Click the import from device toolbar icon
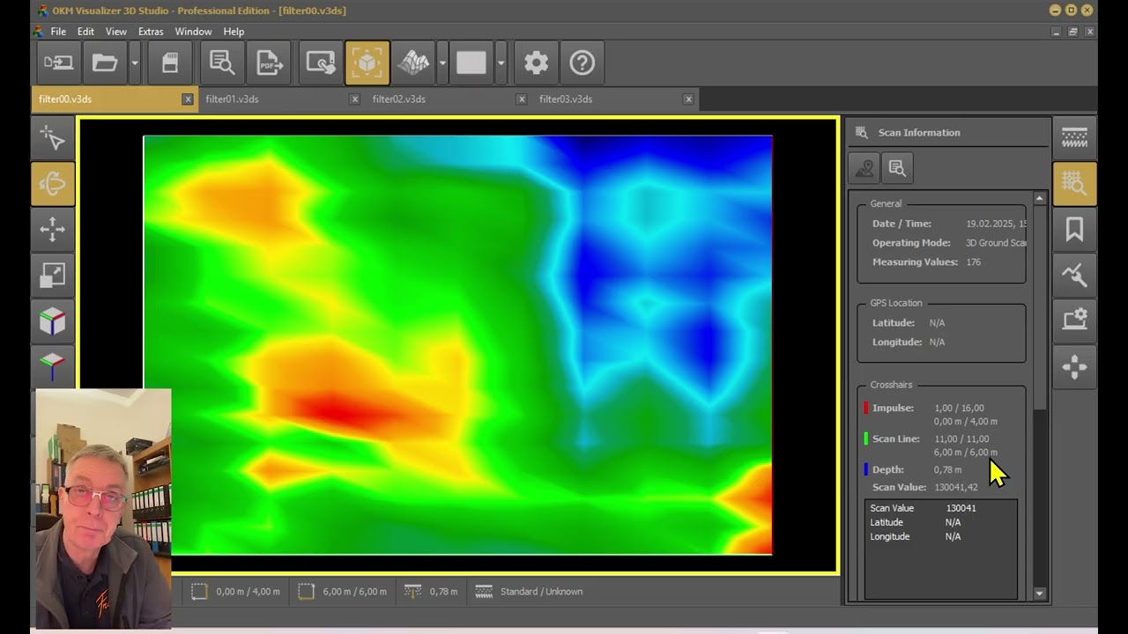This screenshot has width=1128, height=634. (x=59, y=63)
